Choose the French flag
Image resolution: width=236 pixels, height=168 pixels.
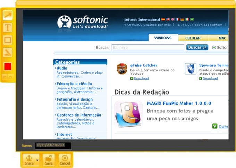(177, 19)
